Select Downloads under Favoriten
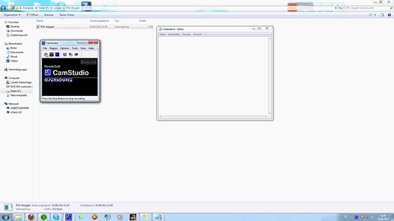Screen dimensions: 394x221 tap(14, 31)
